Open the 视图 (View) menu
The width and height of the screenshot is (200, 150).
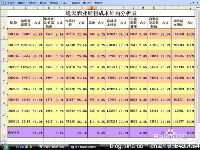32,3
